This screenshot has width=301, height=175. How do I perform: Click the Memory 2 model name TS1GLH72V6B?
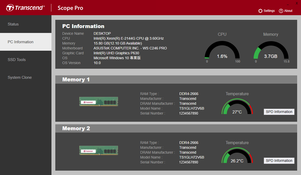(192, 157)
